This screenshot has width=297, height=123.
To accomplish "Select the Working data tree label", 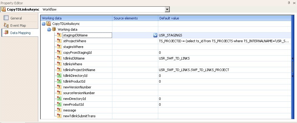I will point(67,29).
